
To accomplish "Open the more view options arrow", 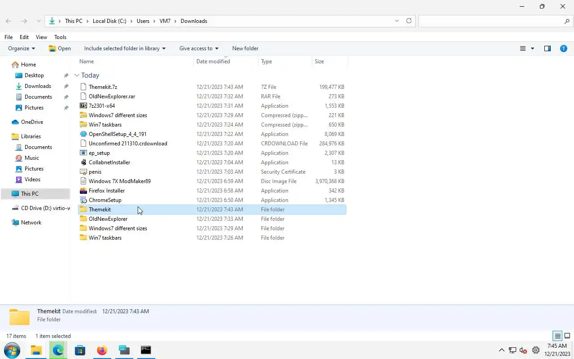I will [533, 48].
